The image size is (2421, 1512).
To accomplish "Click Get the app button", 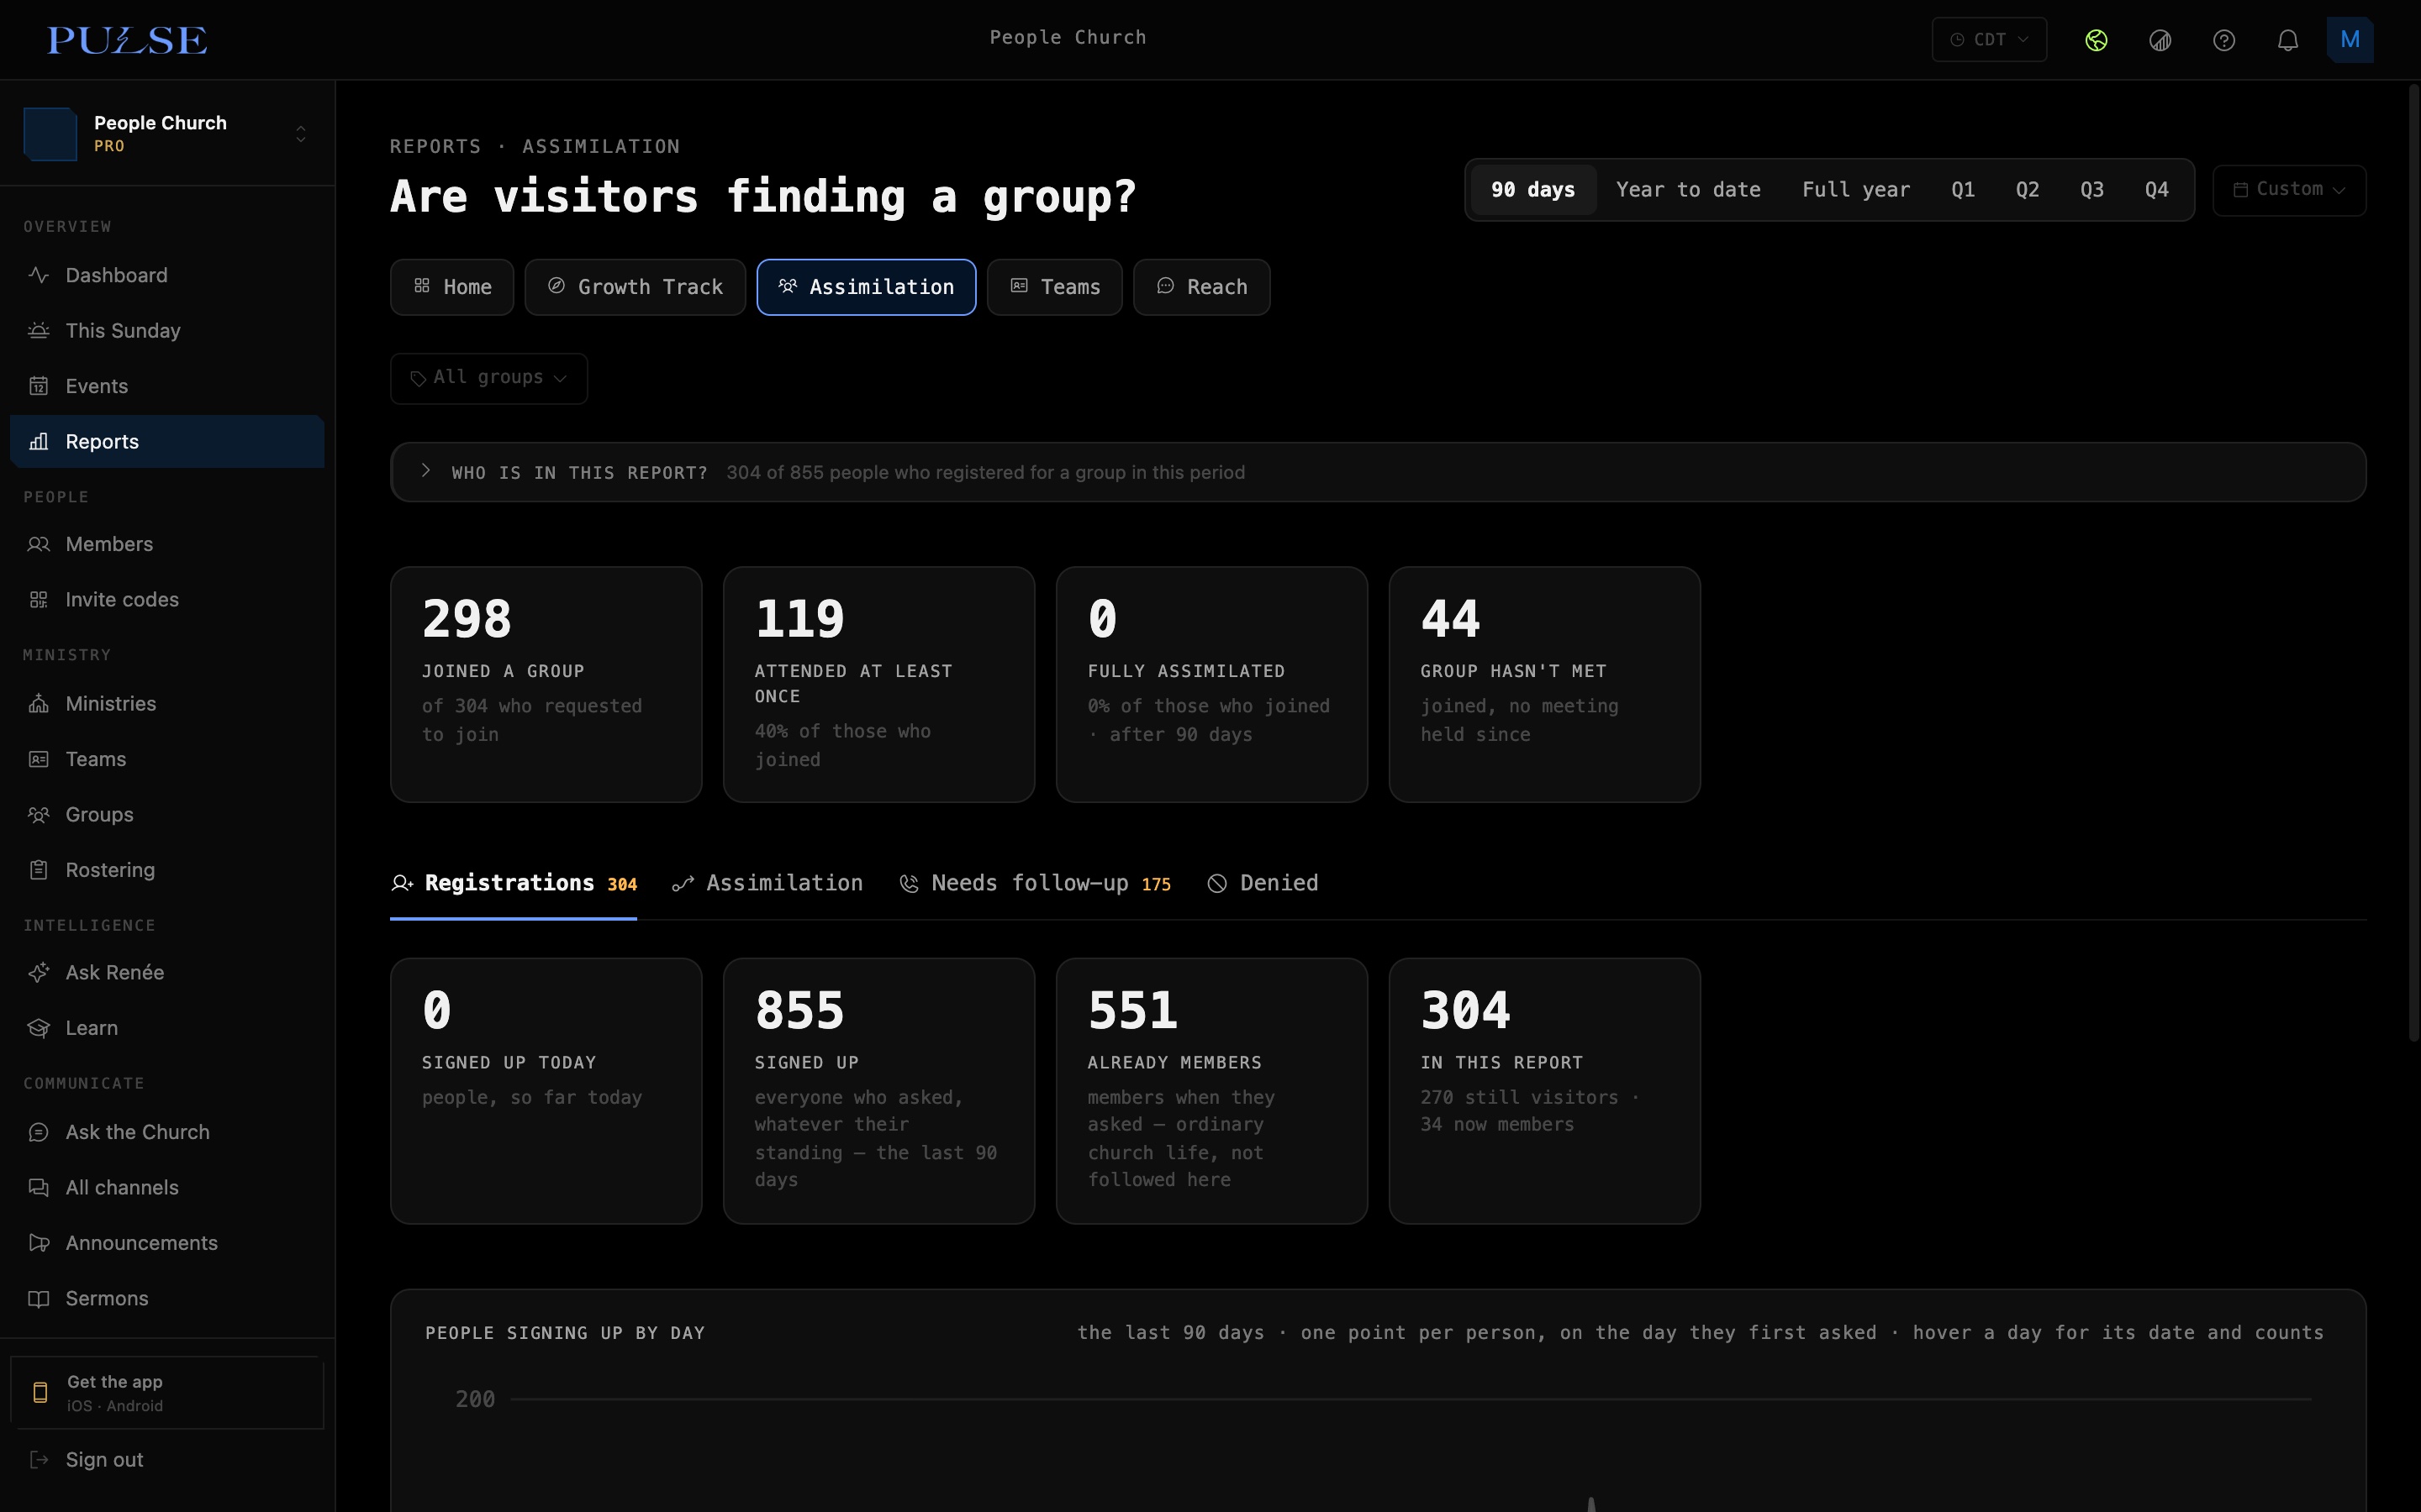I will [167, 1393].
